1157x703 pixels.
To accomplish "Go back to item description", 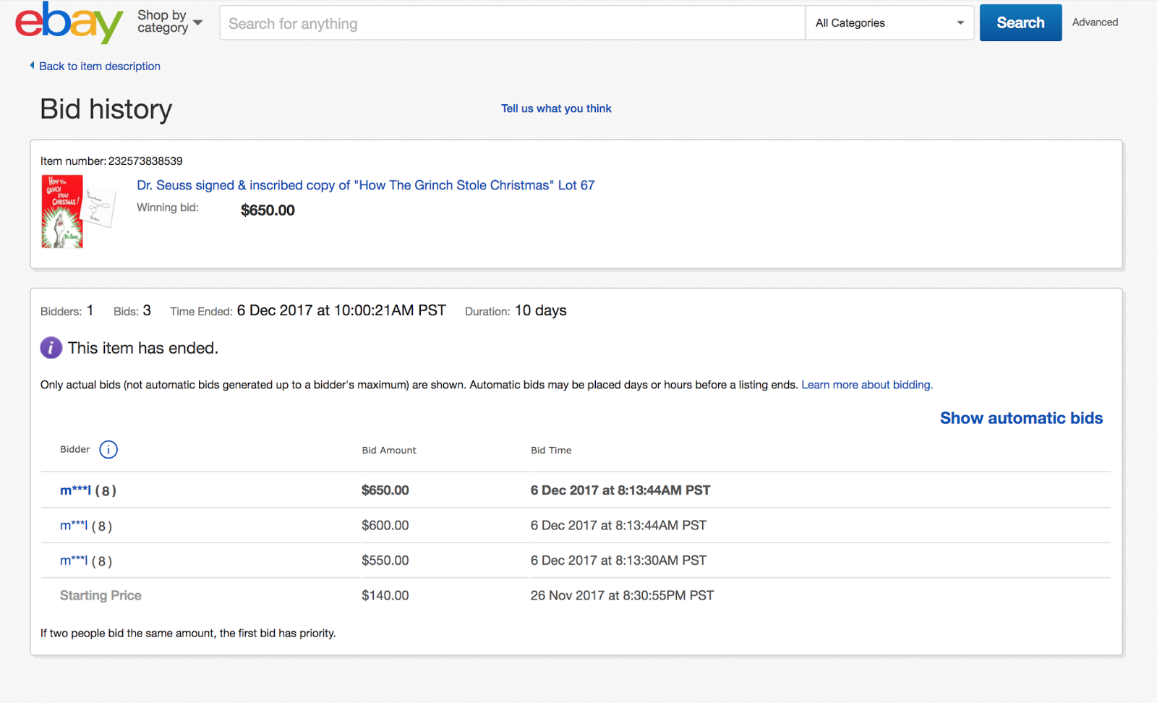I will click(100, 66).
